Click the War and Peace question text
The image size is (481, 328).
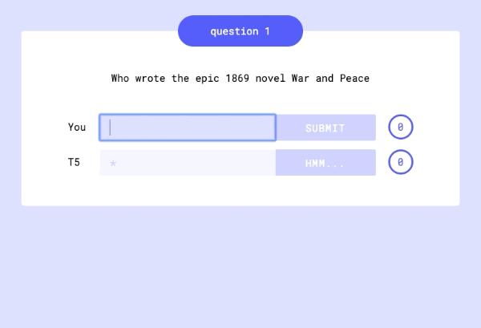coord(240,78)
